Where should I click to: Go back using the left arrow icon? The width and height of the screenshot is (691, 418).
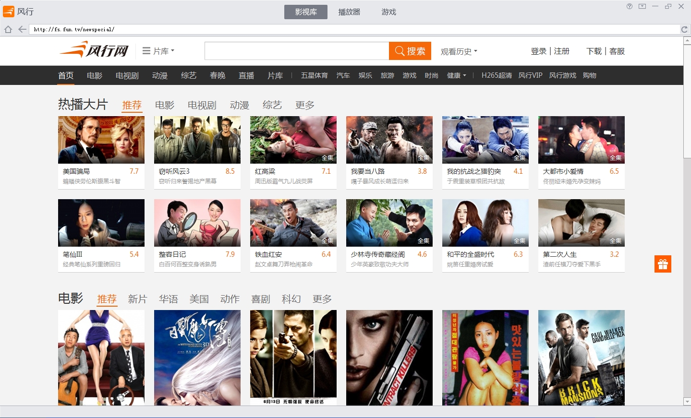tap(22, 29)
